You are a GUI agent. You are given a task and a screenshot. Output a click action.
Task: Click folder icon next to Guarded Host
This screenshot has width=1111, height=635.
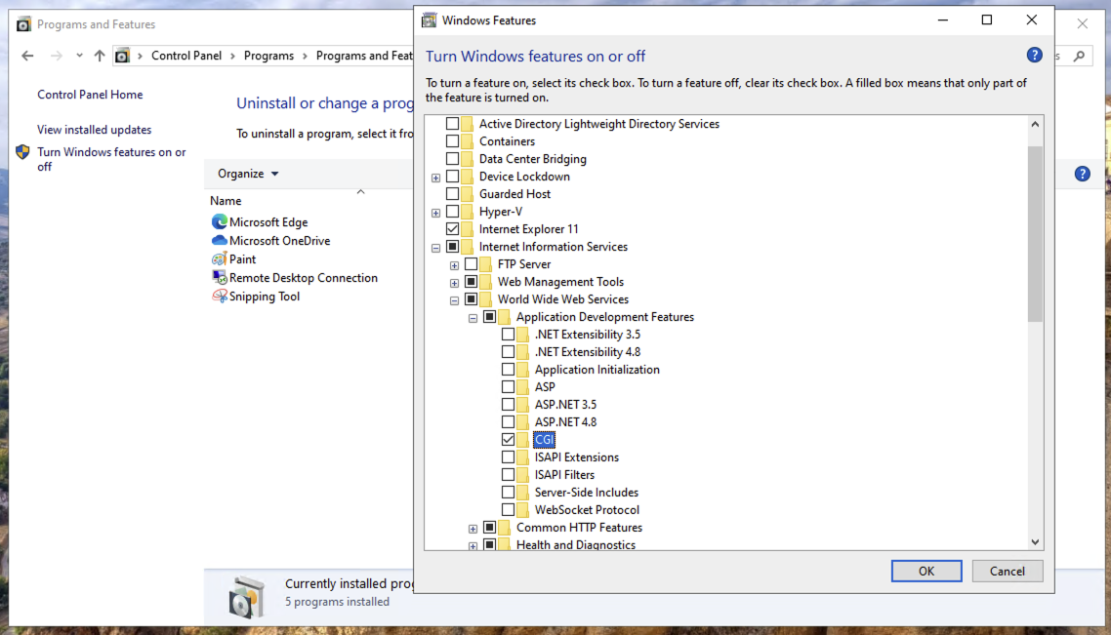467,194
